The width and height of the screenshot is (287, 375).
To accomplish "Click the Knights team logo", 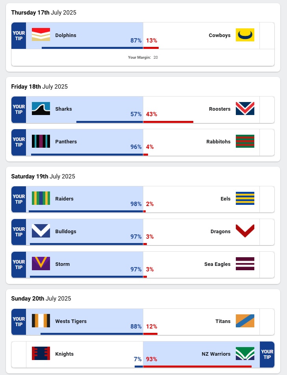I will [41, 353].
